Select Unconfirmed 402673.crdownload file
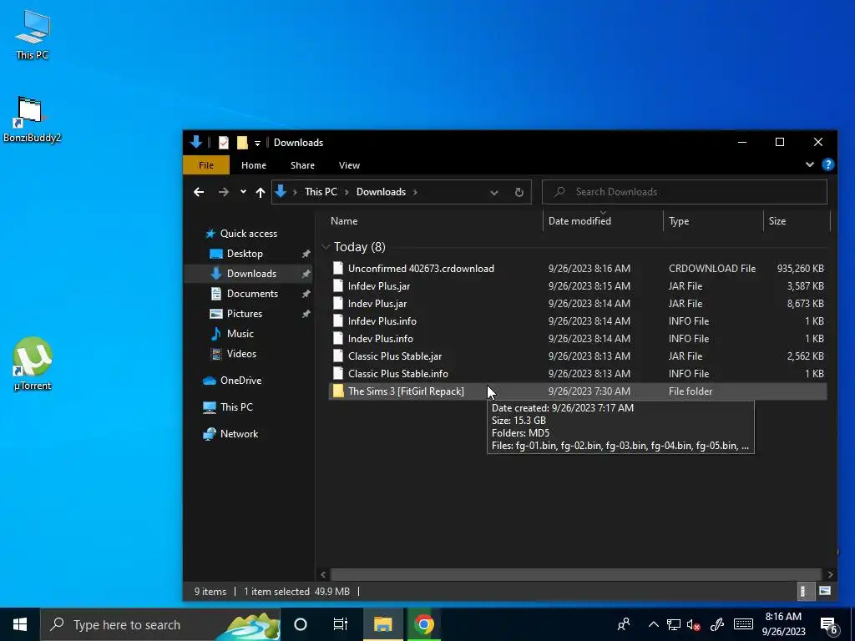Image resolution: width=855 pixels, height=641 pixels. pyautogui.click(x=578, y=268)
